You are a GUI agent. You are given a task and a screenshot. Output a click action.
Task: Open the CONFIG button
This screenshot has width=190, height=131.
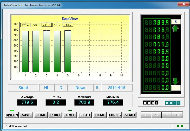tap(115, 115)
